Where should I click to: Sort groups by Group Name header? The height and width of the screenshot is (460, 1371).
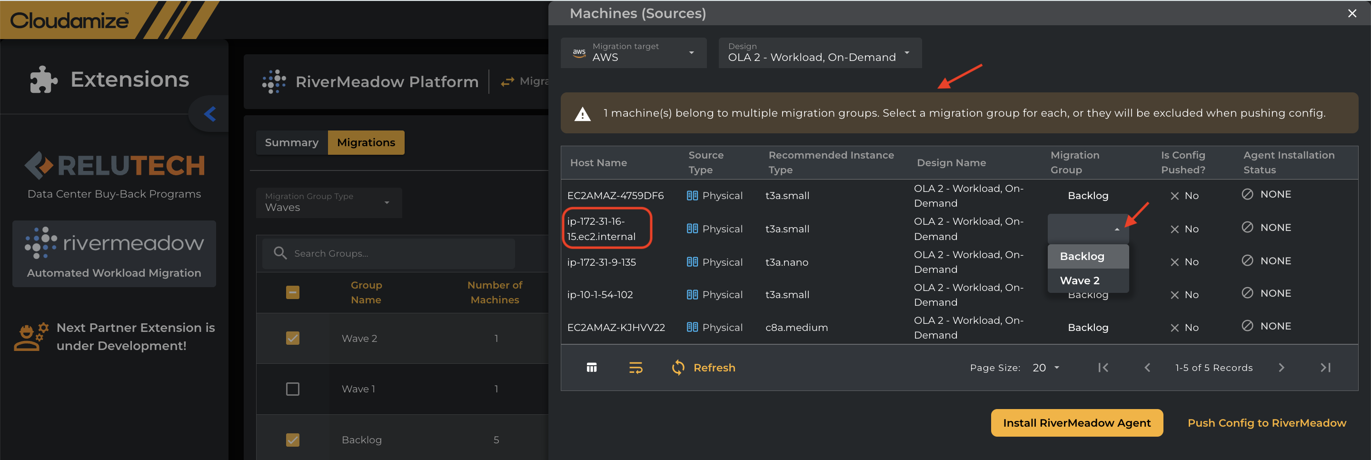366,292
